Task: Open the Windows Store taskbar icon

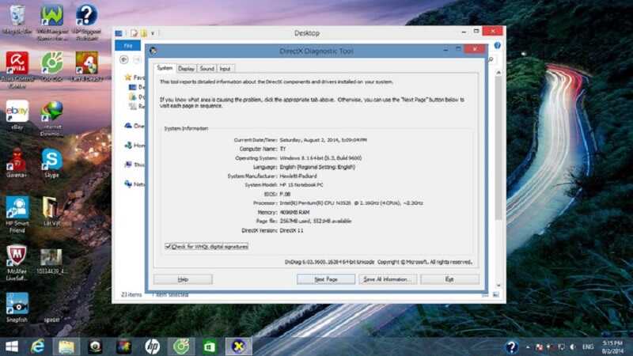Action: click(x=210, y=347)
